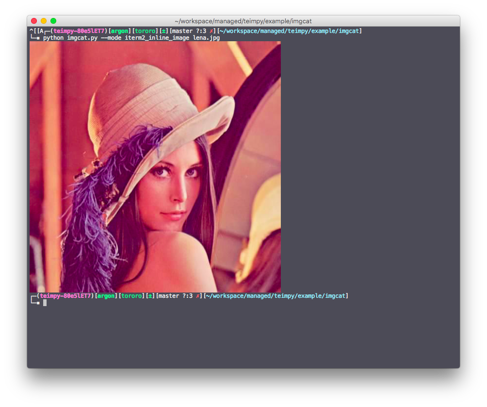Click red x git status in top prompt
This screenshot has height=407, width=487.
coord(211,32)
